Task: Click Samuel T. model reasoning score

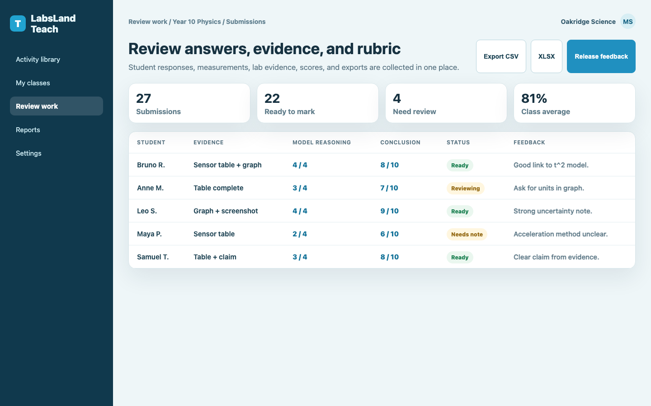Action: coord(300,257)
